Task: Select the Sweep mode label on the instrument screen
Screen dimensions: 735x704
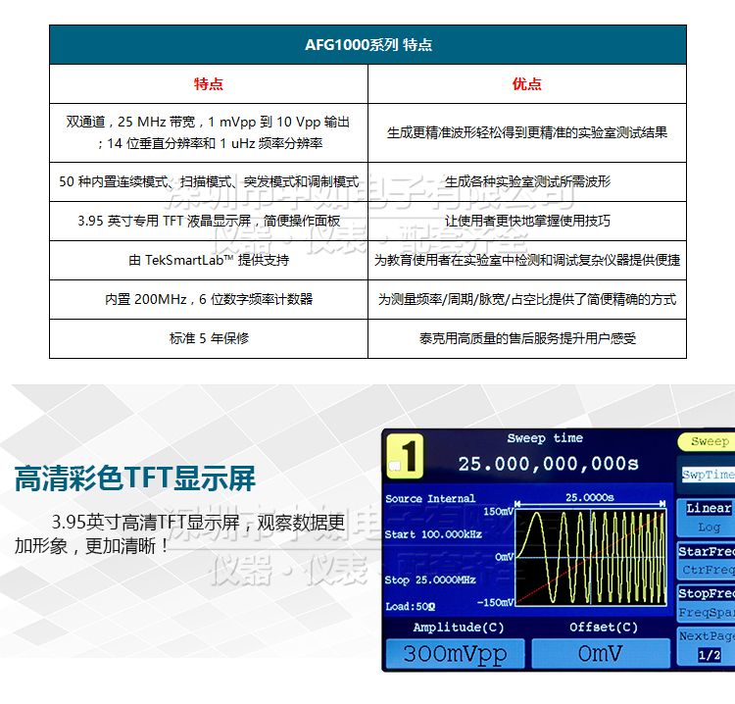Action: tap(707, 441)
